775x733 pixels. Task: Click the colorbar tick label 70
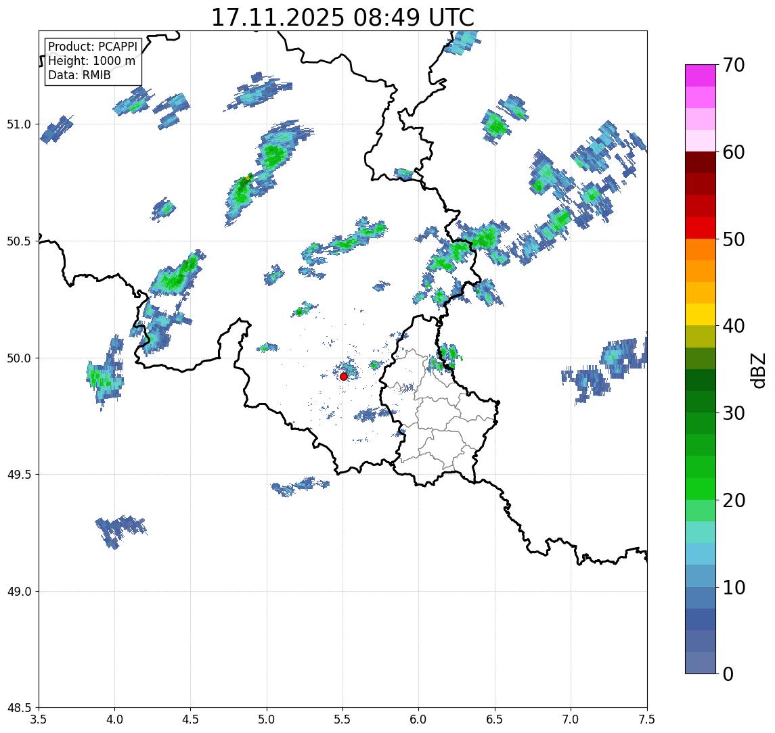click(x=734, y=65)
